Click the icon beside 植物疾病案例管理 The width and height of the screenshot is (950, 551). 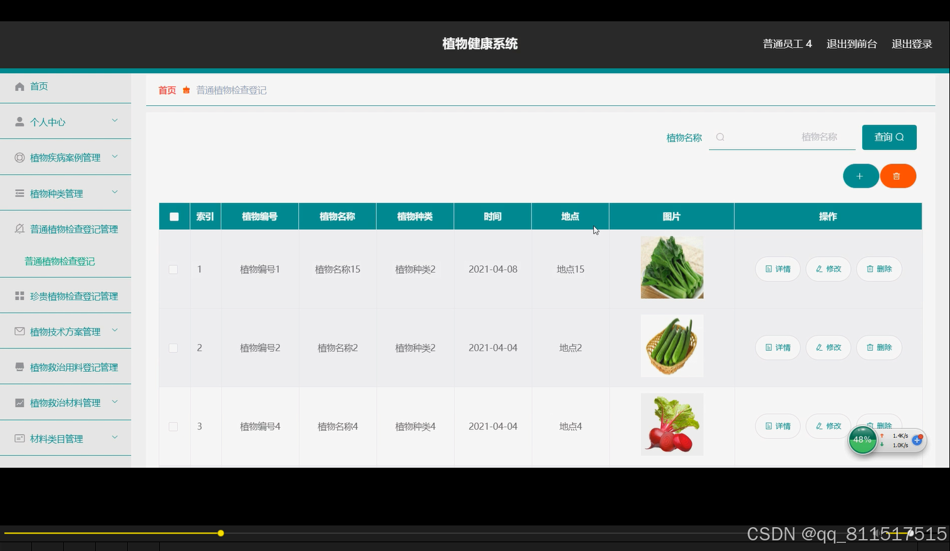[x=19, y=157]
